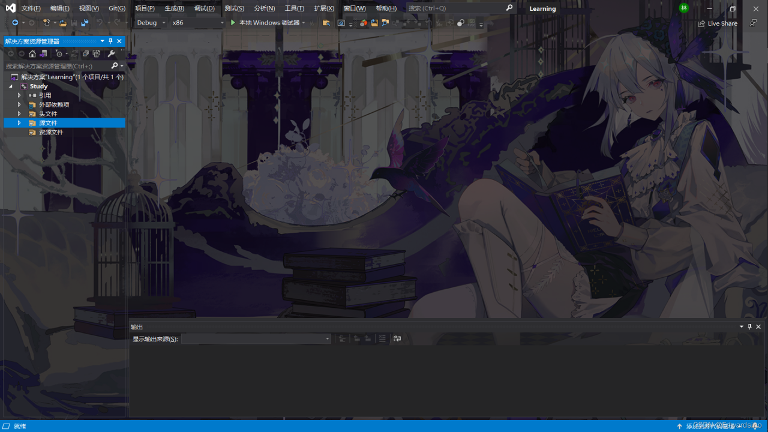Open the 分析(N) menu
Screen dimensions: 768x432
point(265,8)
